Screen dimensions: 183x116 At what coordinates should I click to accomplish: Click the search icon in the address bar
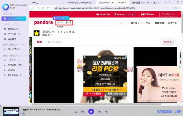[x=176, y=8]
